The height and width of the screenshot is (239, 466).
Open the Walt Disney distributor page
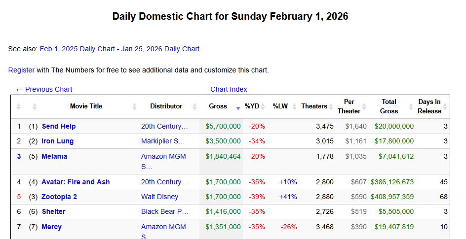159,197
